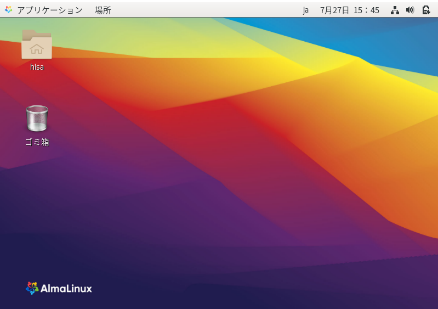This screenshot has height=309, width=438.
Task: Open the ja input source indicator
Action: coord(306,10)
